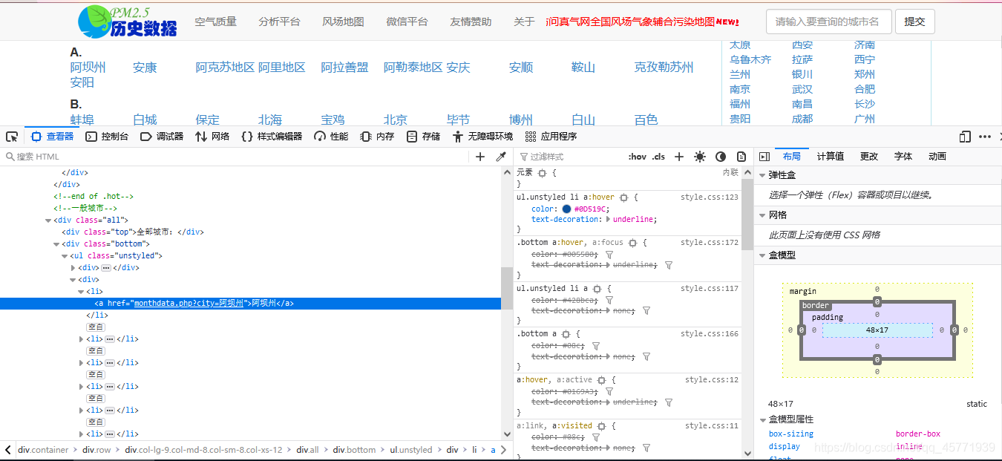Create new node with plus icon

[480, 157]
